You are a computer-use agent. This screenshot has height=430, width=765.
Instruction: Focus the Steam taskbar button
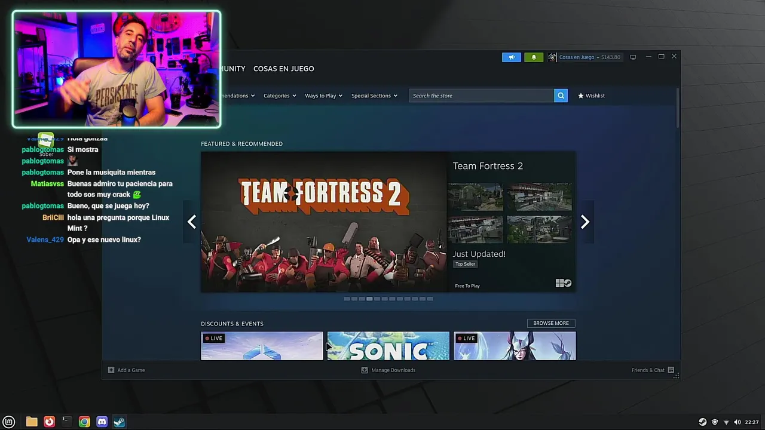tap(120, 422)
